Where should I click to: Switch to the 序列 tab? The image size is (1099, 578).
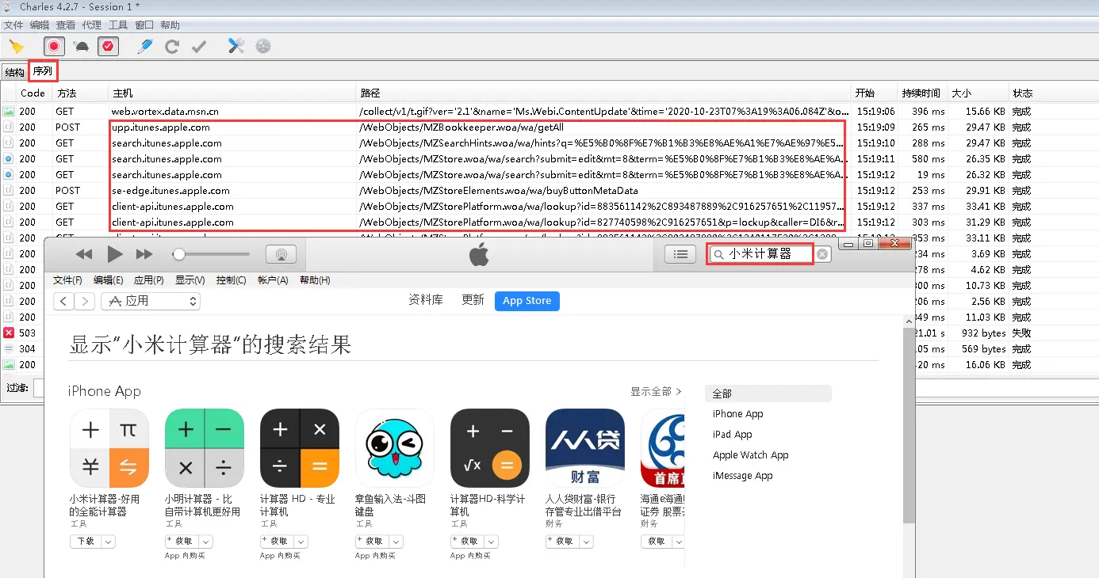click(x=43, y=71)
